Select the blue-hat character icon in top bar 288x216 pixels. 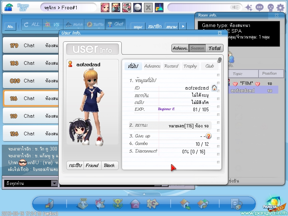pyautogui.click(x=116, y=8)
